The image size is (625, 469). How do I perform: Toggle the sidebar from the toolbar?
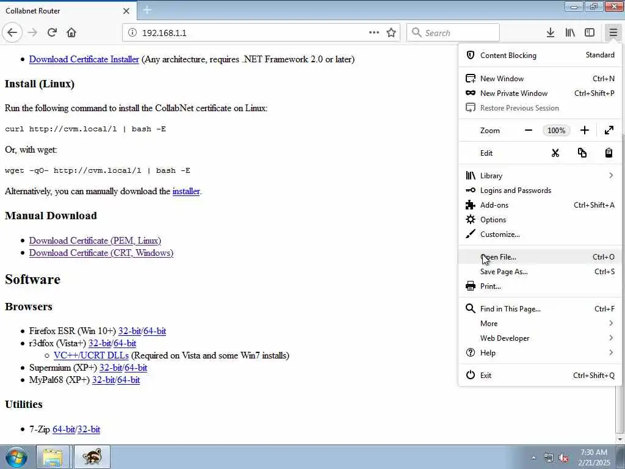pos(590,33)
